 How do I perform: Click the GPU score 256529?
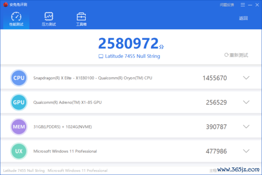[x=217, y=102]
